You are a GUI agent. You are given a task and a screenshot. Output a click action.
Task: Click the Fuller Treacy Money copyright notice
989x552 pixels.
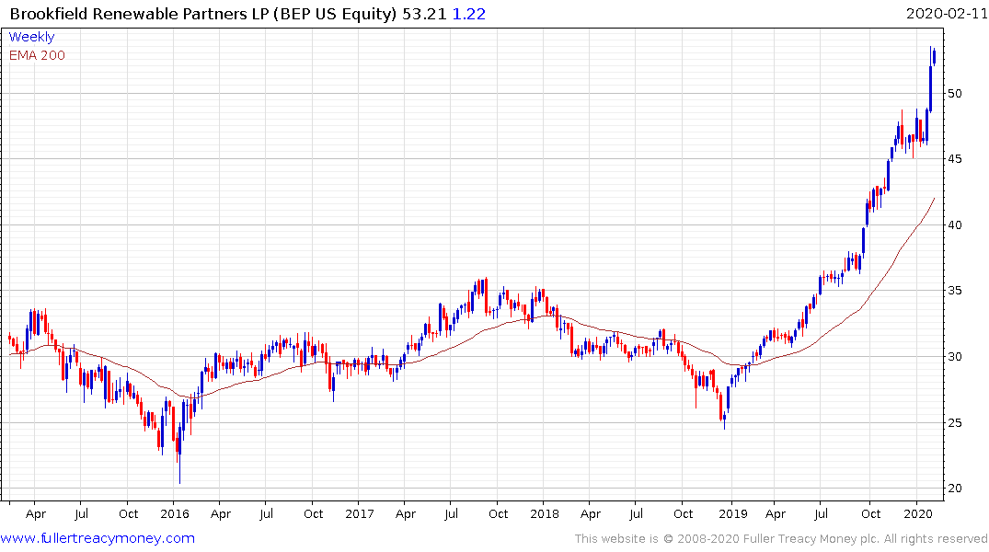pos(781,538)
